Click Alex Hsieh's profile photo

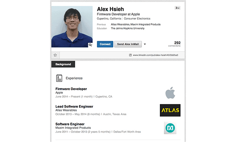[72, 27]
